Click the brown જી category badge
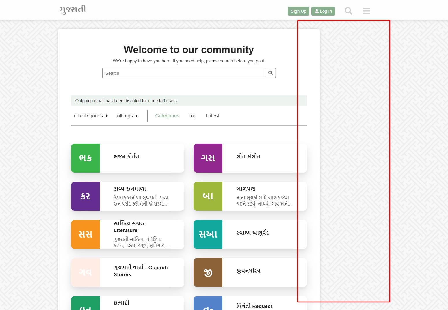 tap(208, 272)
